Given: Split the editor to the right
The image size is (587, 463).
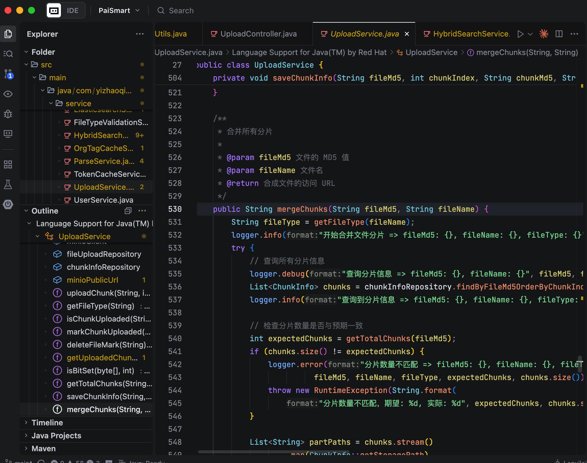Looking at the screenshot, I should click(559, 34).
